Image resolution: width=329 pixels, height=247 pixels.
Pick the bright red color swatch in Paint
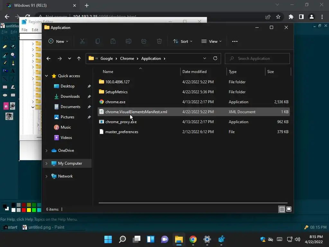(24, 210)
